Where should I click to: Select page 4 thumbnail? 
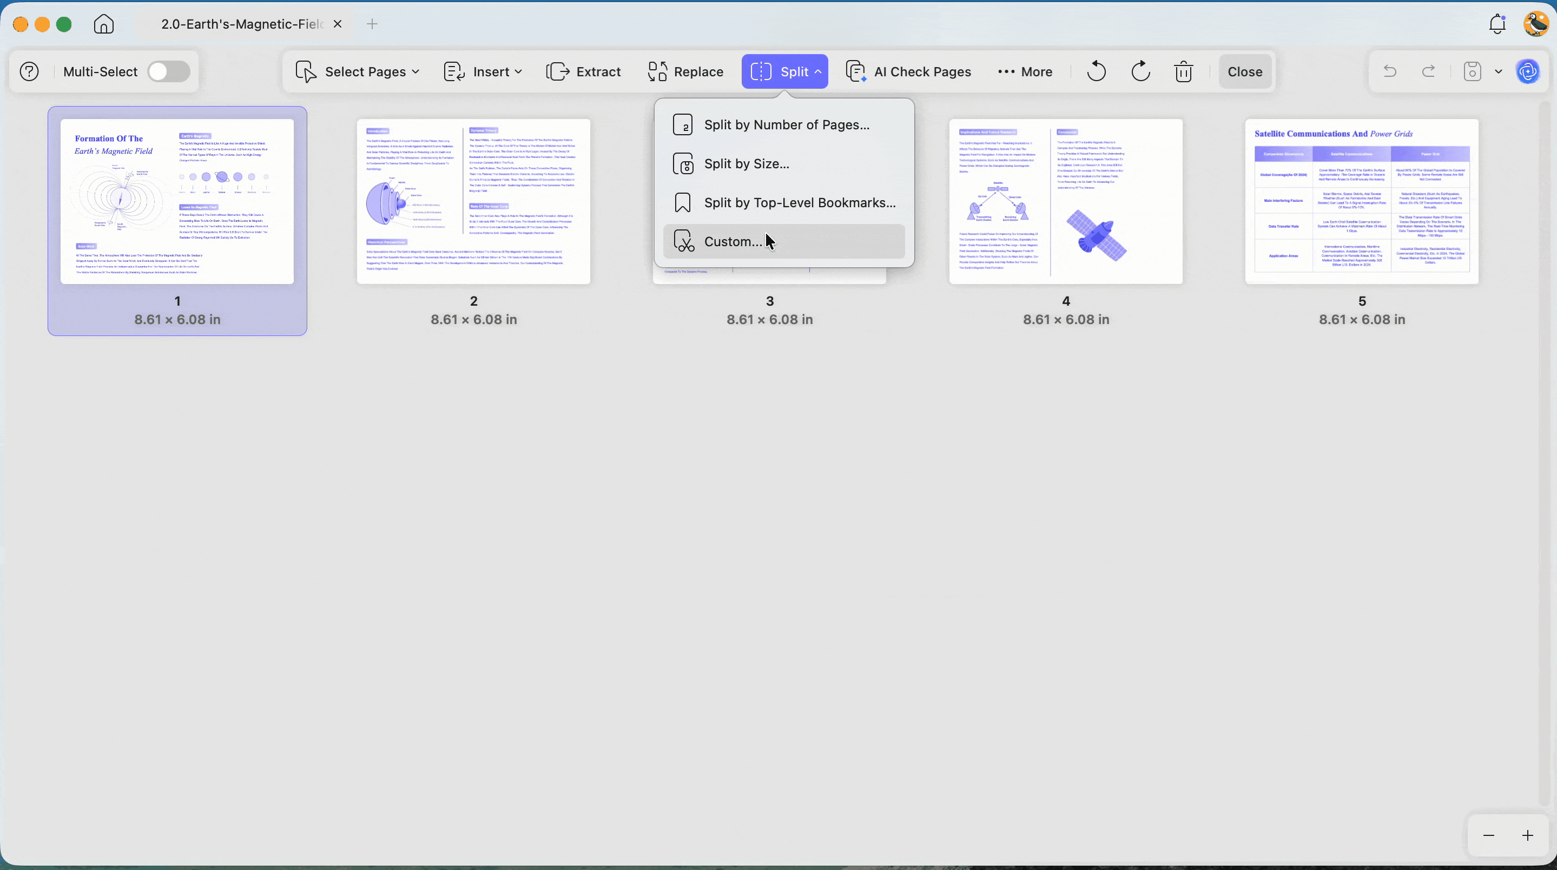point(1066,201)
